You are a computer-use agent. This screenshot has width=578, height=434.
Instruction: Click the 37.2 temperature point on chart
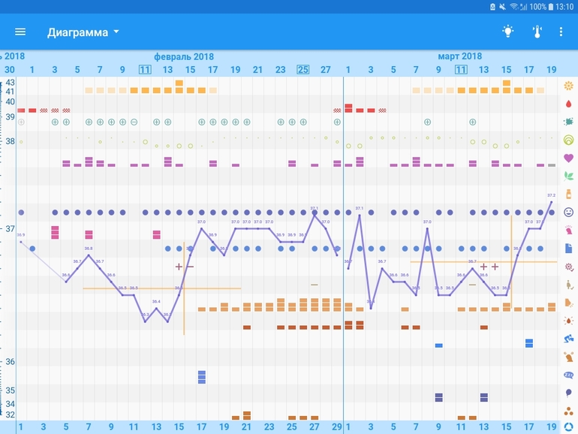point(551,201)
